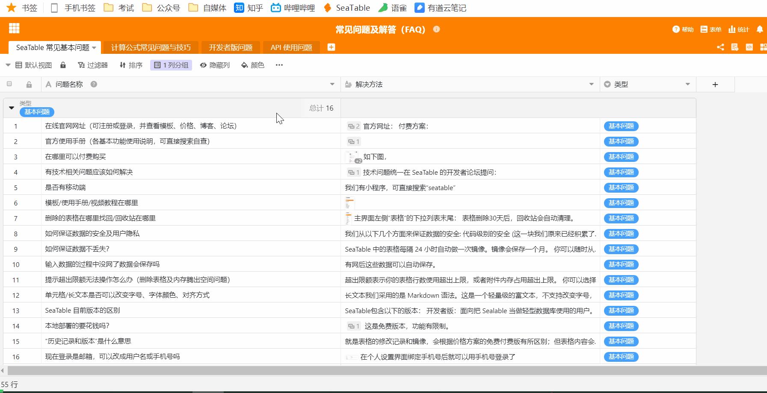Open the script code icon
The height and width of the screenshot is (393, 767).
coord(749,47)
